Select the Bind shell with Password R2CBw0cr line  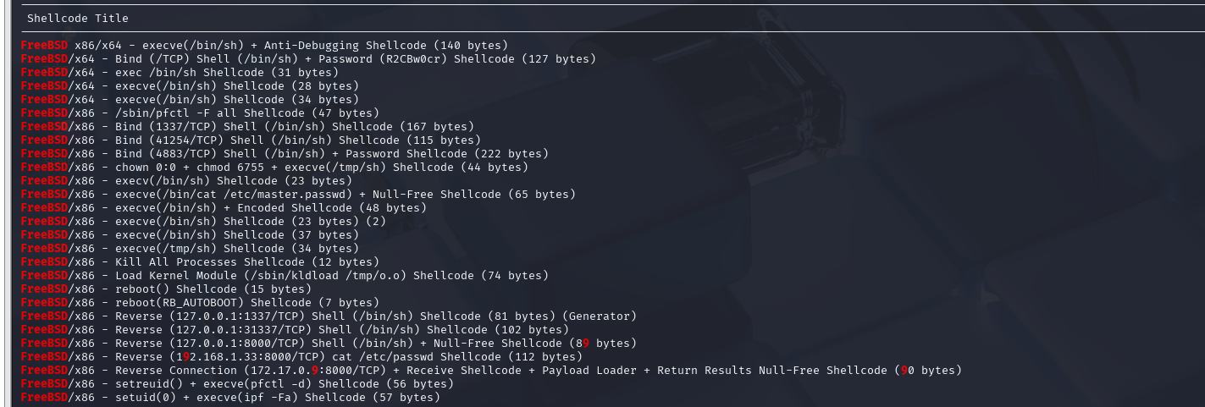point(308,58)
